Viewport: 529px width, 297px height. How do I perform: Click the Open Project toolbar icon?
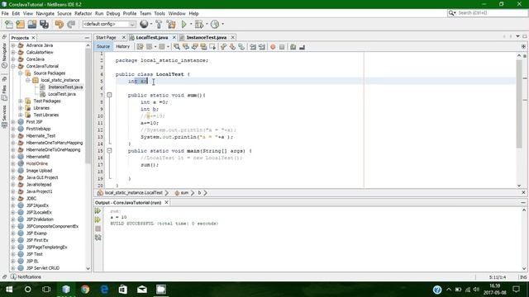(32, 24)
